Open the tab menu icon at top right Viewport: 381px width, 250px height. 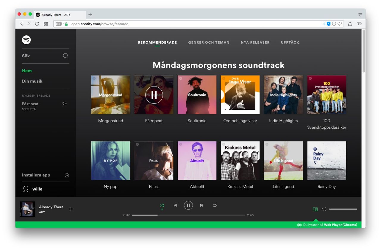point(360,15)
